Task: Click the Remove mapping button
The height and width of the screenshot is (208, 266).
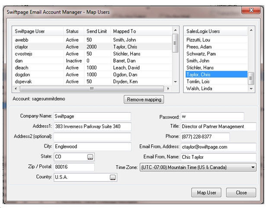Action: 144,99
